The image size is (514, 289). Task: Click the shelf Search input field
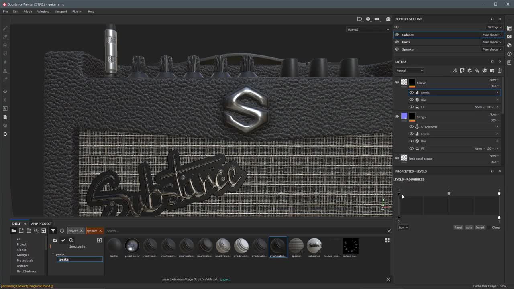[245, 231]
